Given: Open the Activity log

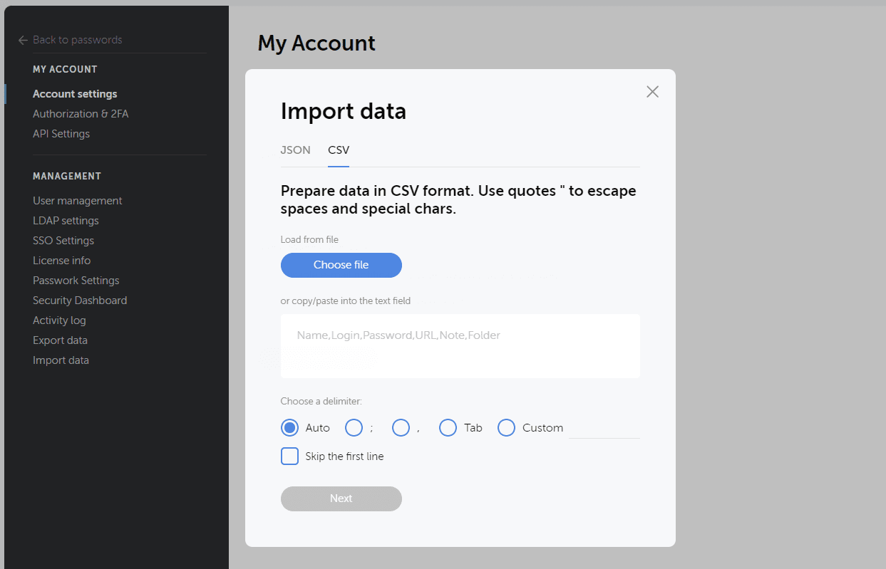Looking at the screenshot, I should click(59, 320).
